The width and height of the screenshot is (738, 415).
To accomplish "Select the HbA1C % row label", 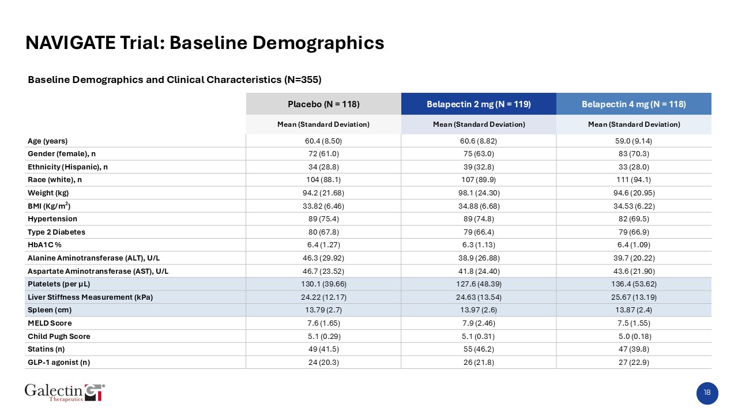I will click(x=44, y=245).
